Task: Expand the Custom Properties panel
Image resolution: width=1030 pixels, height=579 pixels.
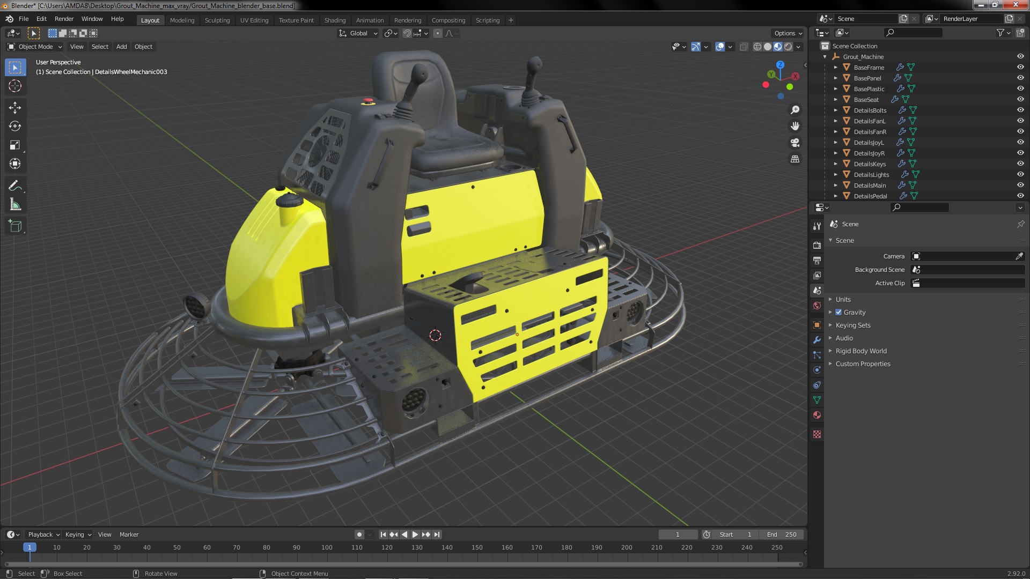Action: click(x=863, y=364)
